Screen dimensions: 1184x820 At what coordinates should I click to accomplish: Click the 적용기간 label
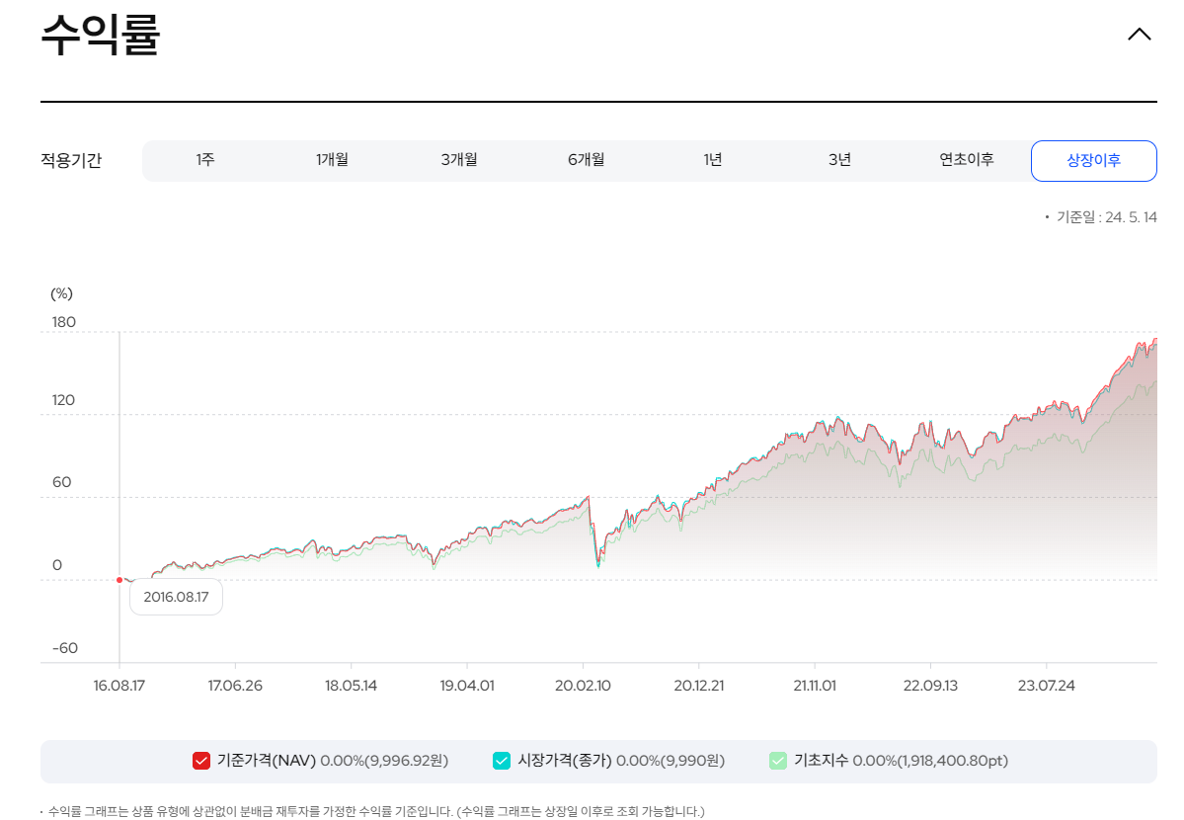tap(71, 161)
